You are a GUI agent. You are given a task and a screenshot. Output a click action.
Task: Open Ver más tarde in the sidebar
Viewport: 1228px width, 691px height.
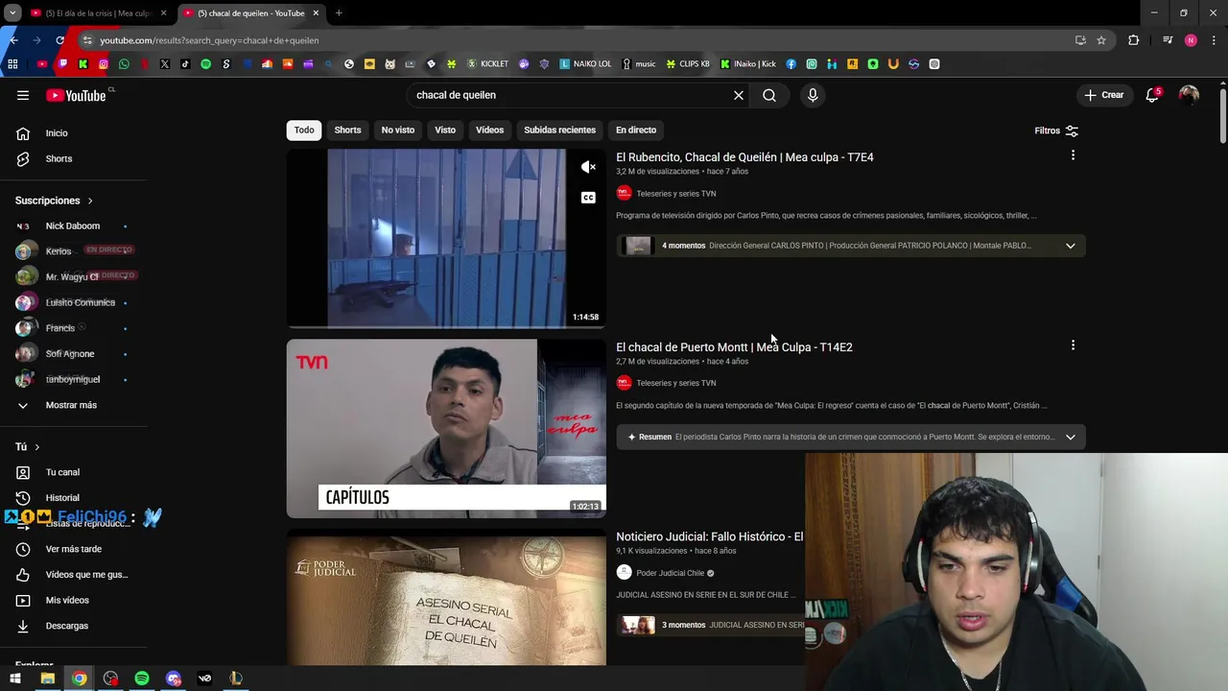[x=74, y=549]
